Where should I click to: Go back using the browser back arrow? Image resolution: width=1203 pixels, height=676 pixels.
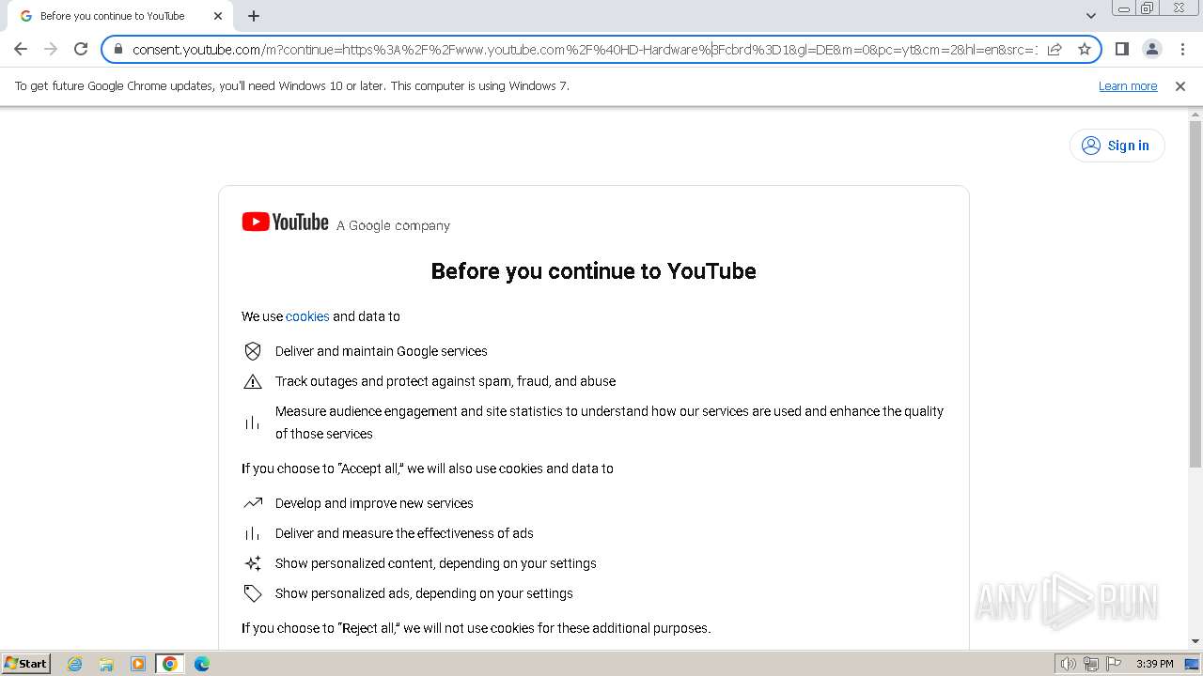coord(21,49)
